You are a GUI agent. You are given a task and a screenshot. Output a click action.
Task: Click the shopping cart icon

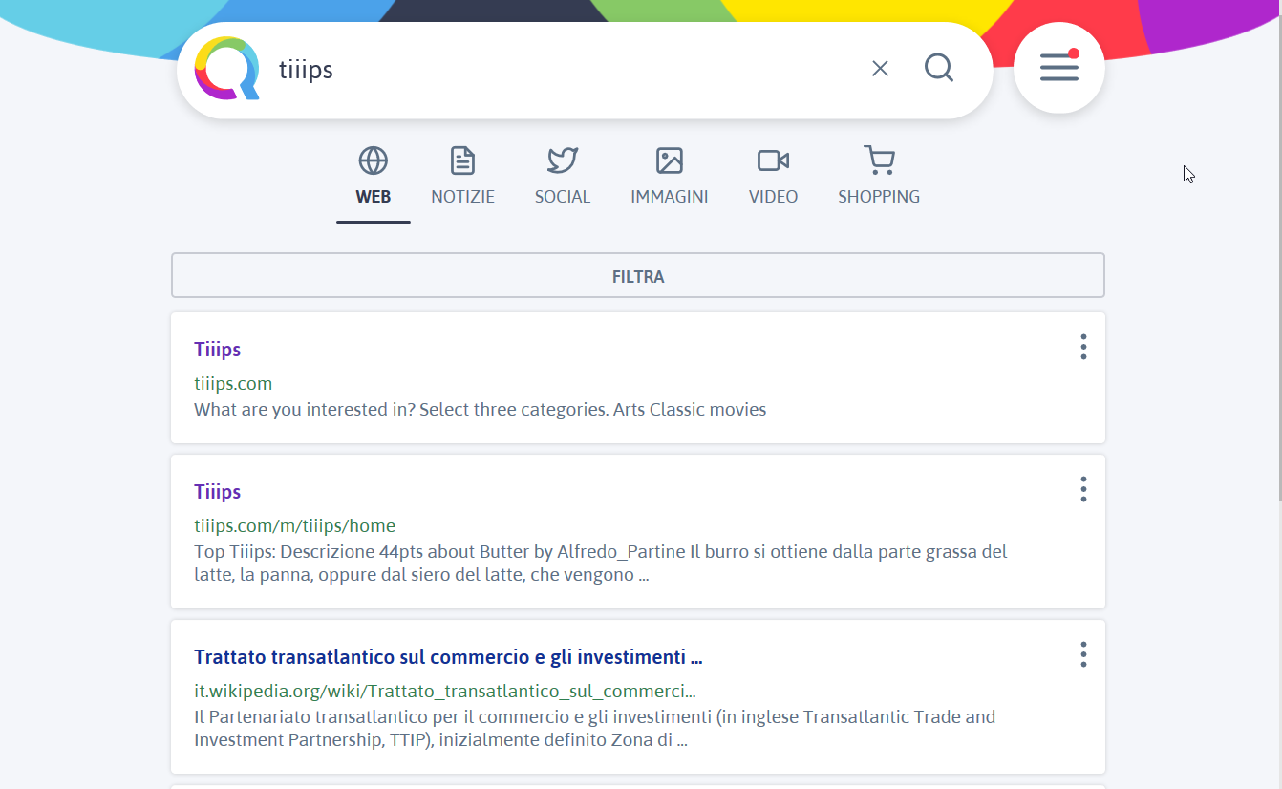click(878, 160)
